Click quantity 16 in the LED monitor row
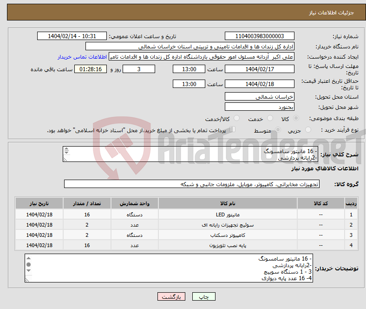Image resolution: width=366 pixels, height=309 pixels. (x=87, y=215)
